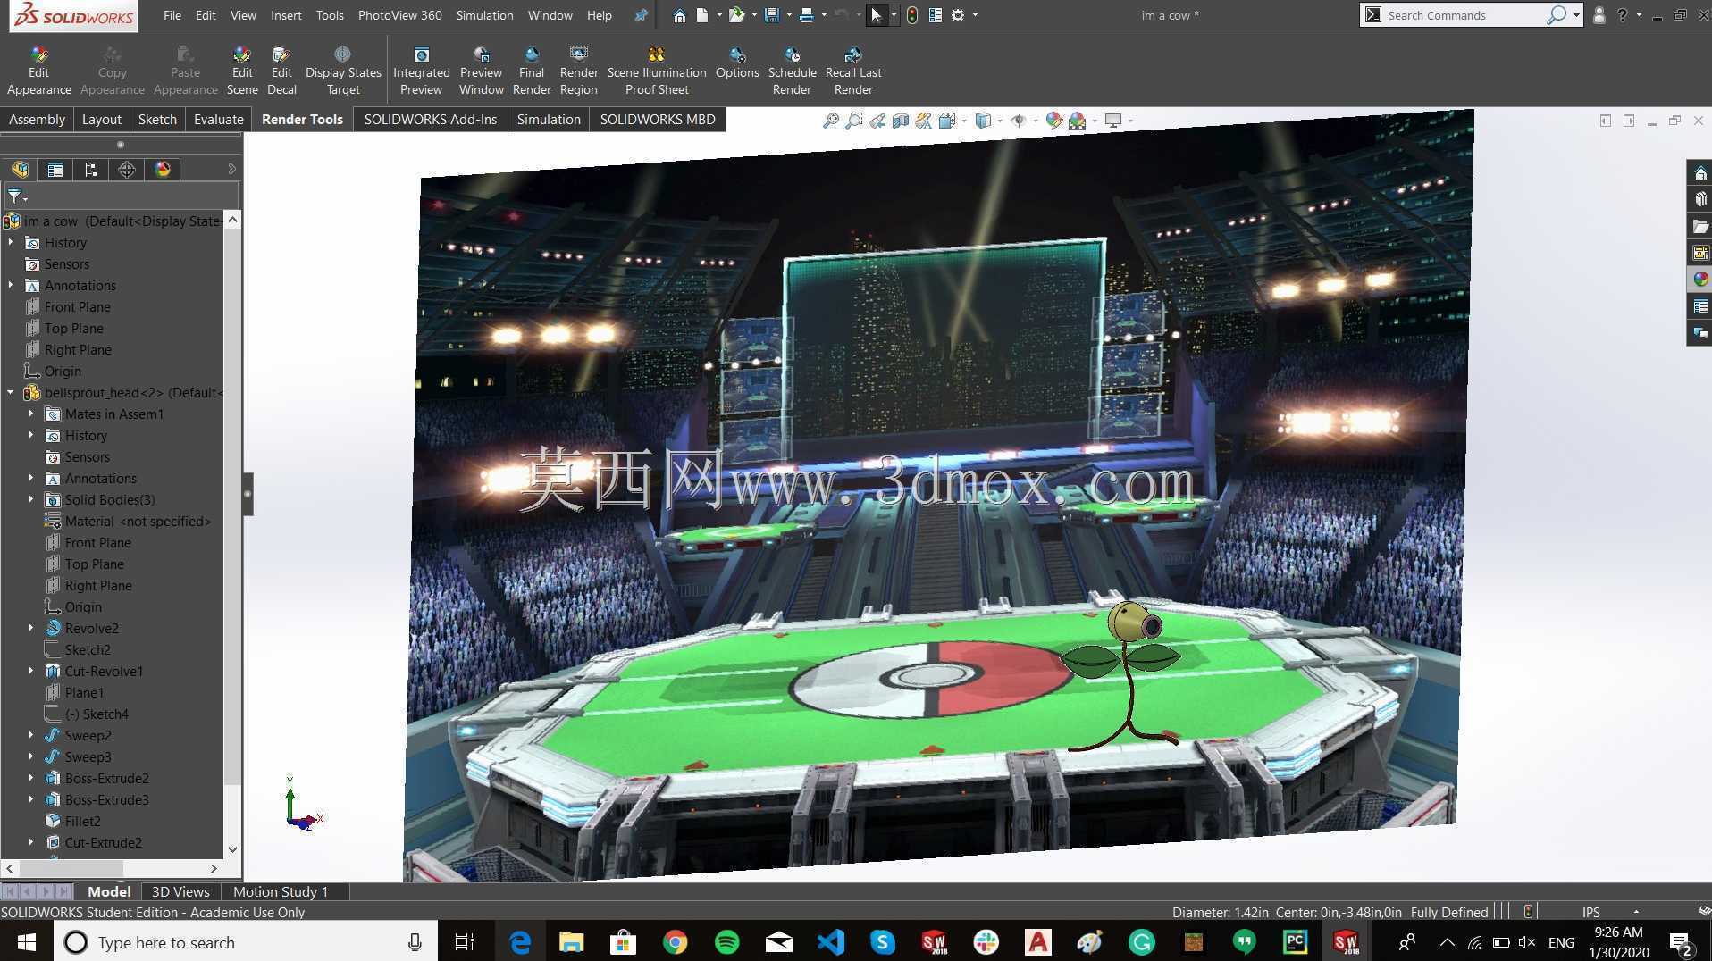Toggle the Integrated Preview
The image size is (1712, 961).
click(x=421, y=71)
